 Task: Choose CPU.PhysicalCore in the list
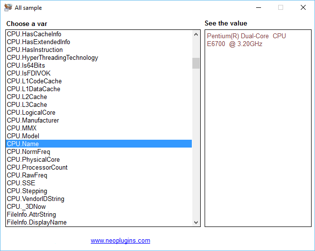tap(99, 159)
